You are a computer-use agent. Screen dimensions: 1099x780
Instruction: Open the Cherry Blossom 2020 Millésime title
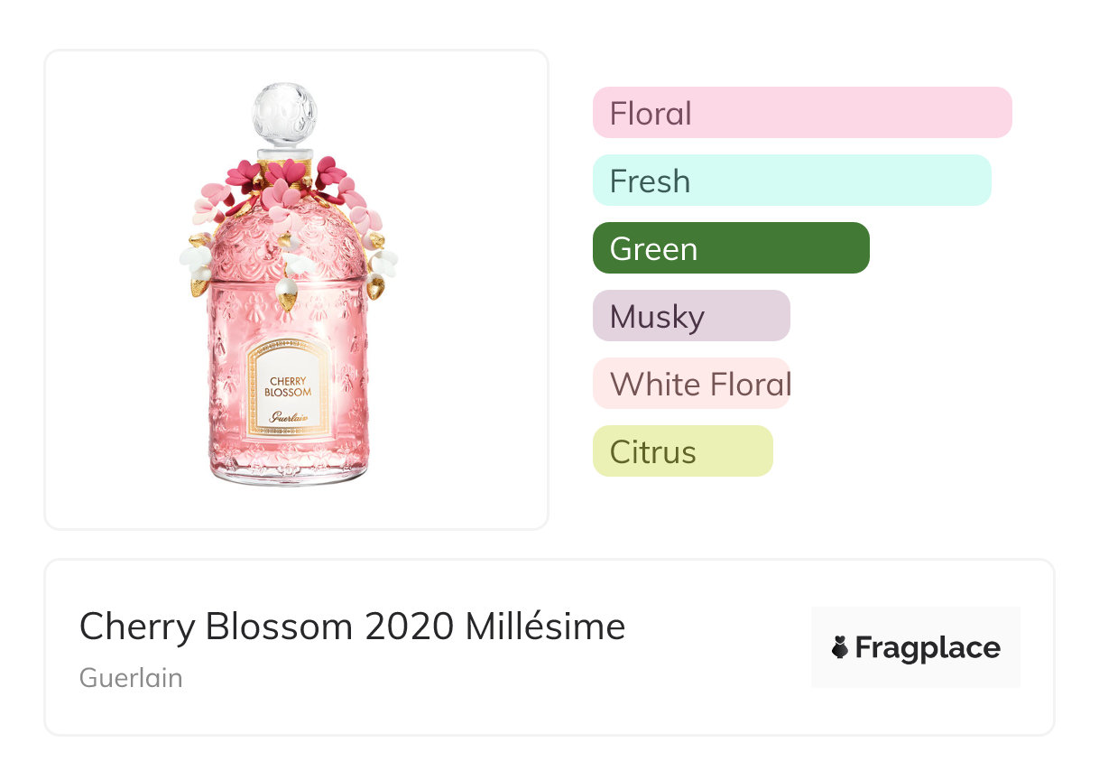coord(352,627)
